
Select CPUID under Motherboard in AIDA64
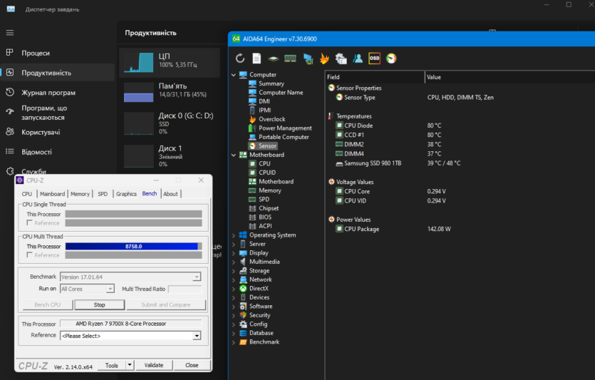pos(263,173)
